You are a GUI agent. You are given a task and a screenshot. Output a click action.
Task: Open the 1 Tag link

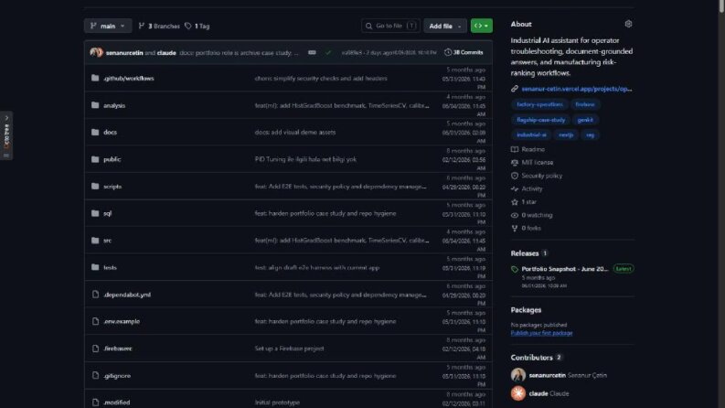tap(197, 27)
